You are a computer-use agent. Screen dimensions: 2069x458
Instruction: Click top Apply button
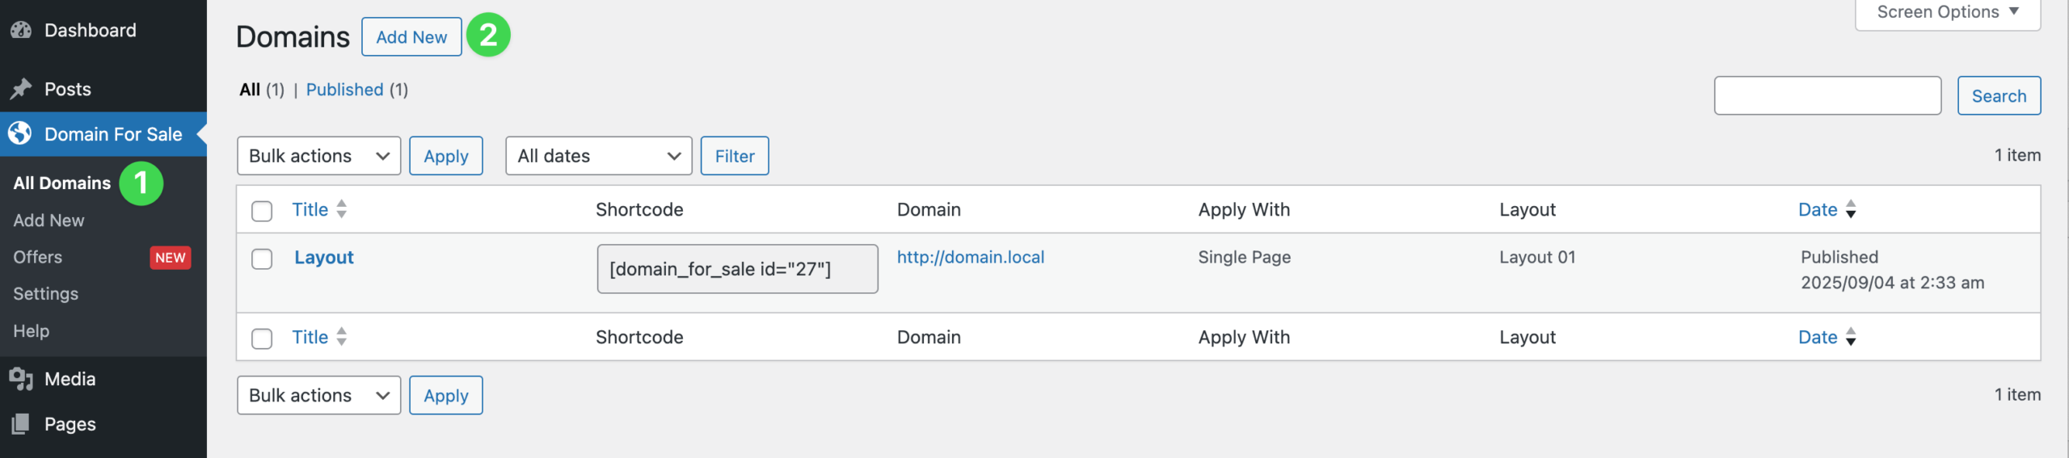click(x=446, y=156)
